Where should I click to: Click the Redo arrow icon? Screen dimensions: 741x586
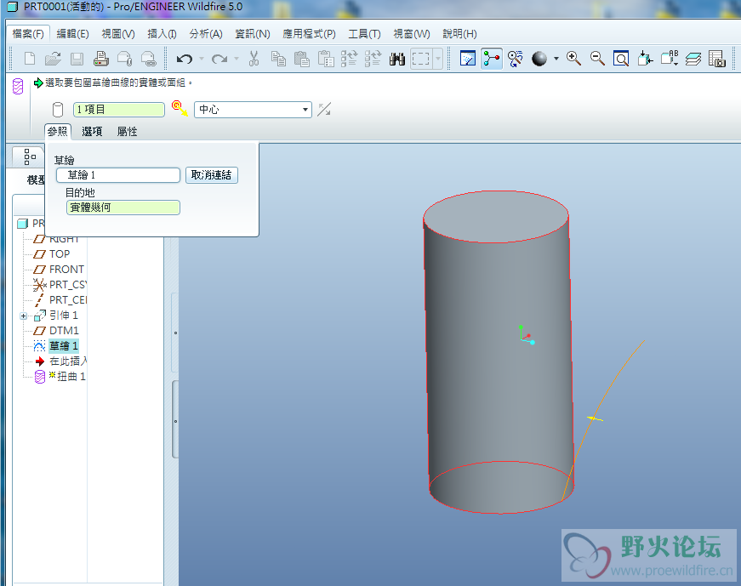(219, 59)
